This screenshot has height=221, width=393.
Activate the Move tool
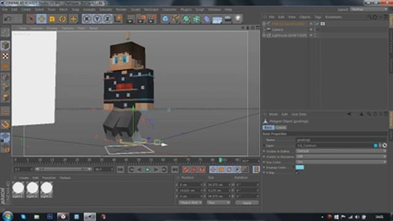click(x=41, y=19)
